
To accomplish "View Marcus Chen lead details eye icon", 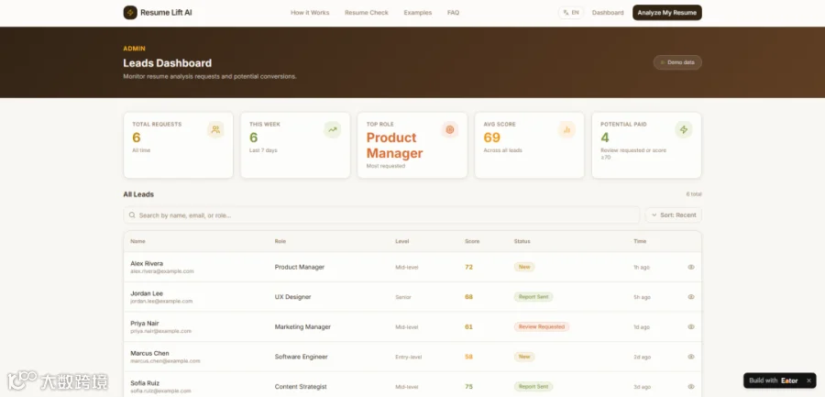I will 691,357.
